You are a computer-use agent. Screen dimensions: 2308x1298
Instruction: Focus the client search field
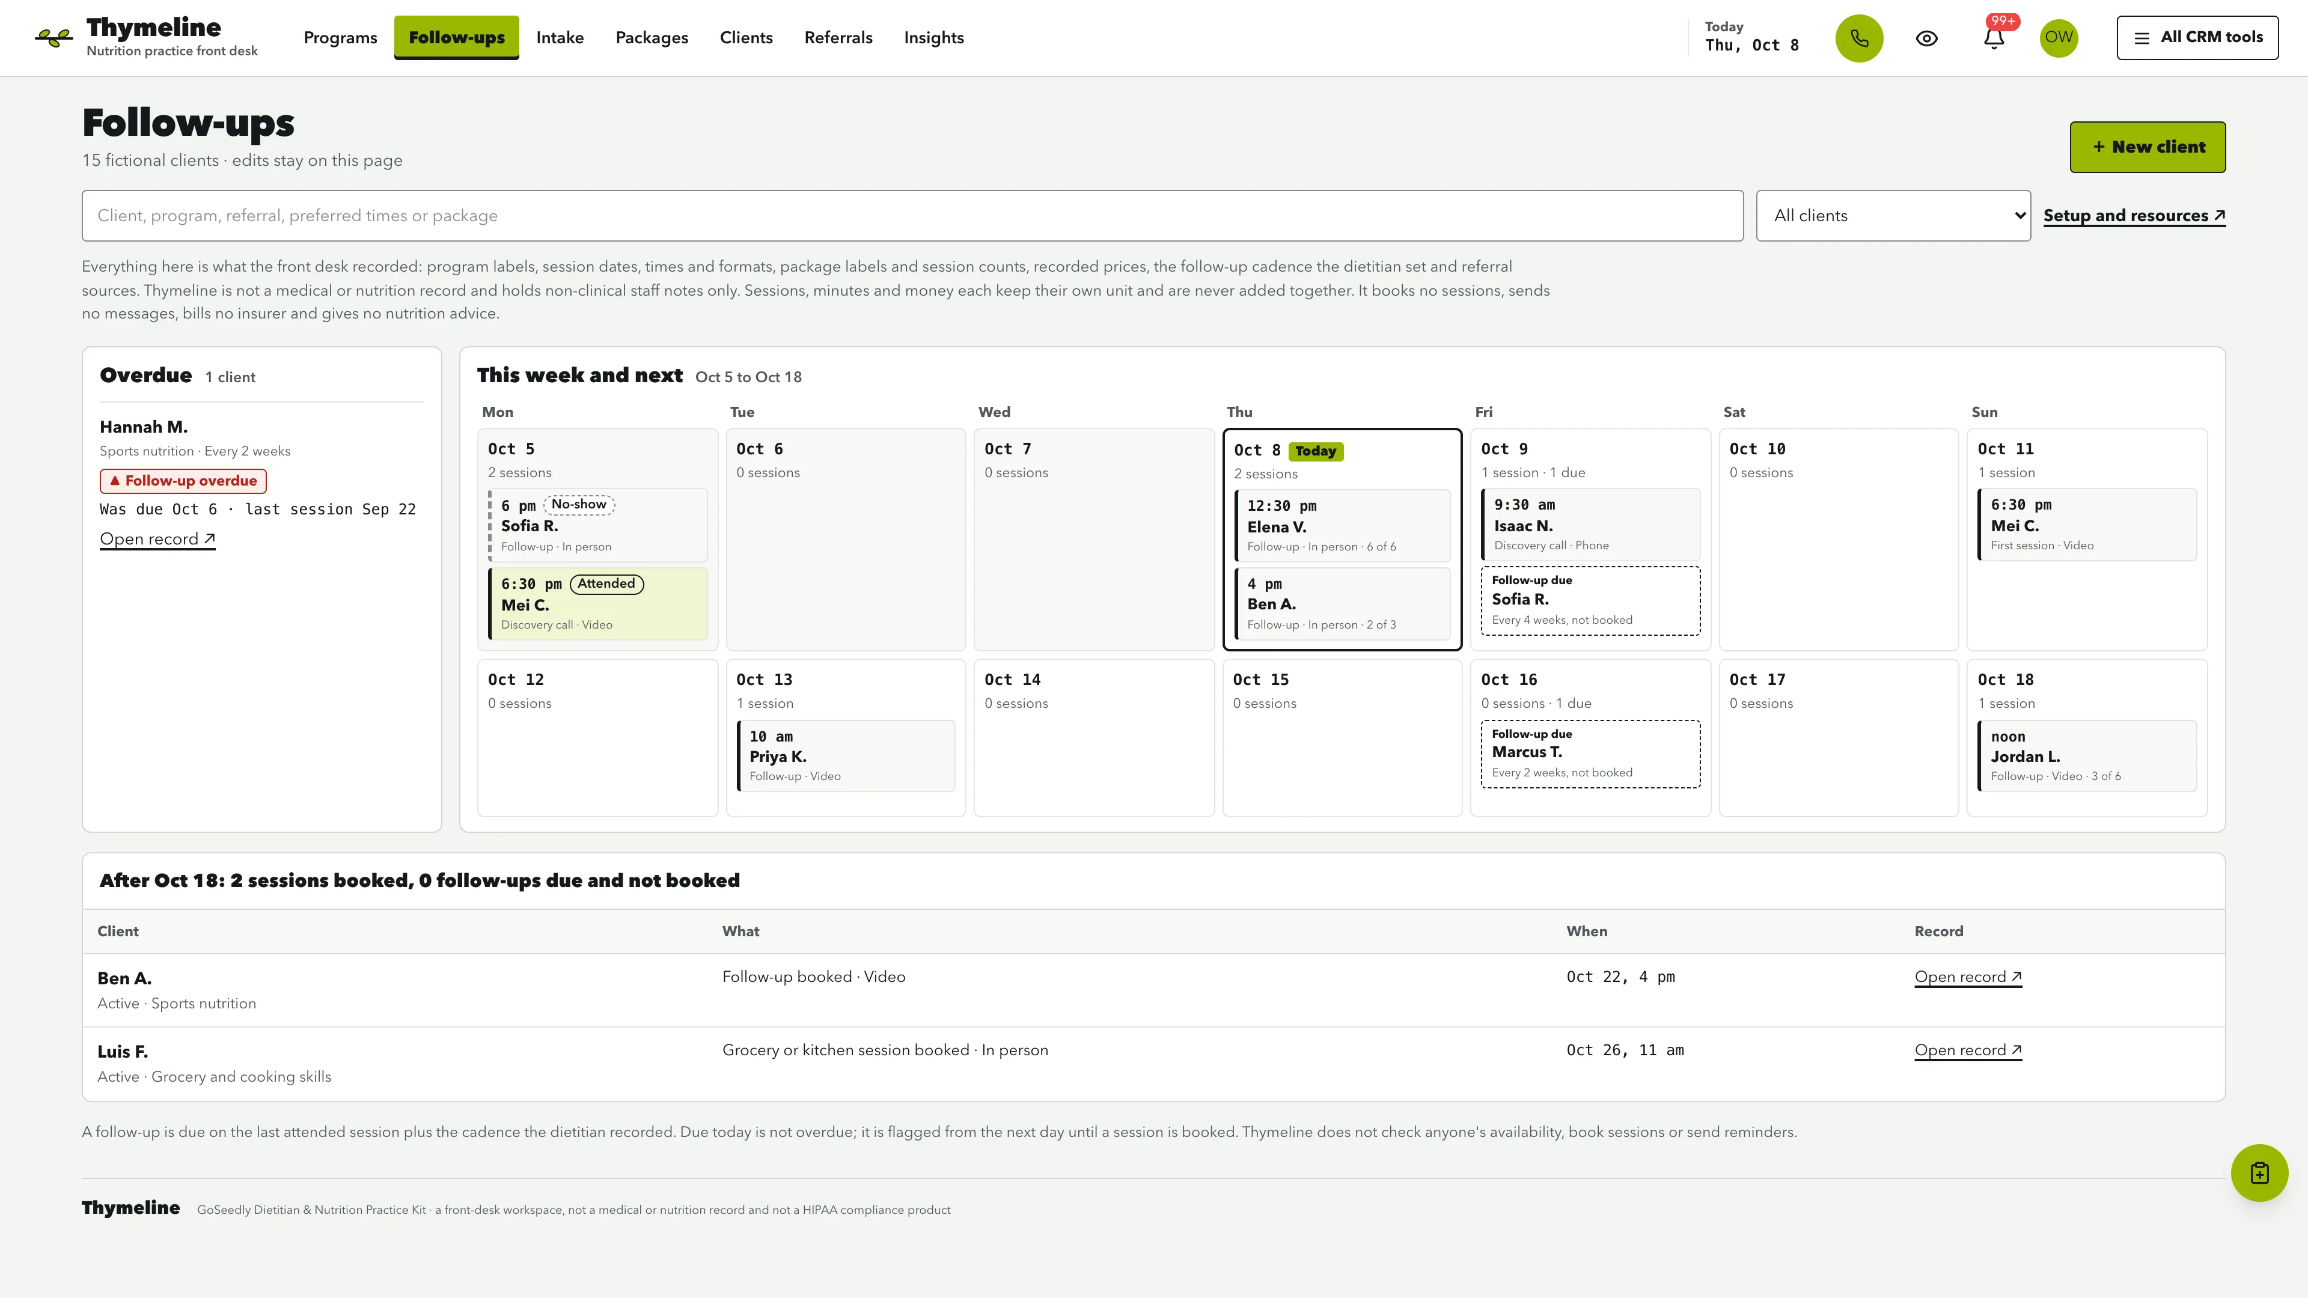(x=912, y=215)
